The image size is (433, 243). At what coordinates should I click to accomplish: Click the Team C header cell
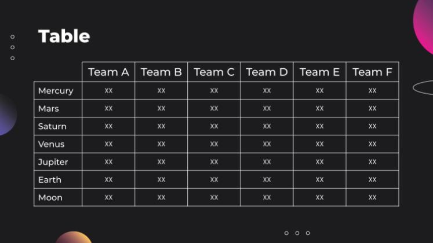point(214,72)
